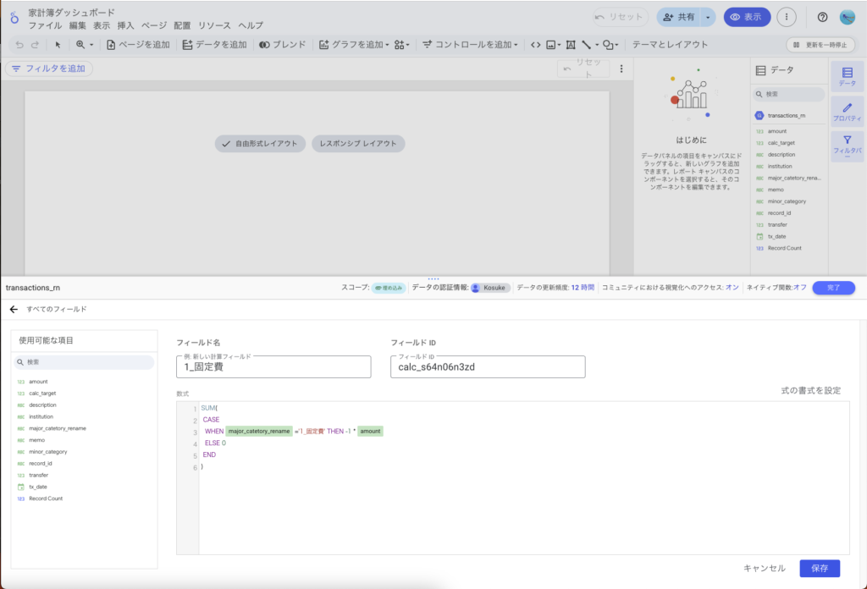Toggle ネイティブ関数 オフ setting
This screenshot has height=589, width=867.
800,288
